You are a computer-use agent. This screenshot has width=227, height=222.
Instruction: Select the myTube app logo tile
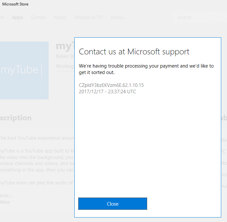pyautogui.click(x=24, y=70)
